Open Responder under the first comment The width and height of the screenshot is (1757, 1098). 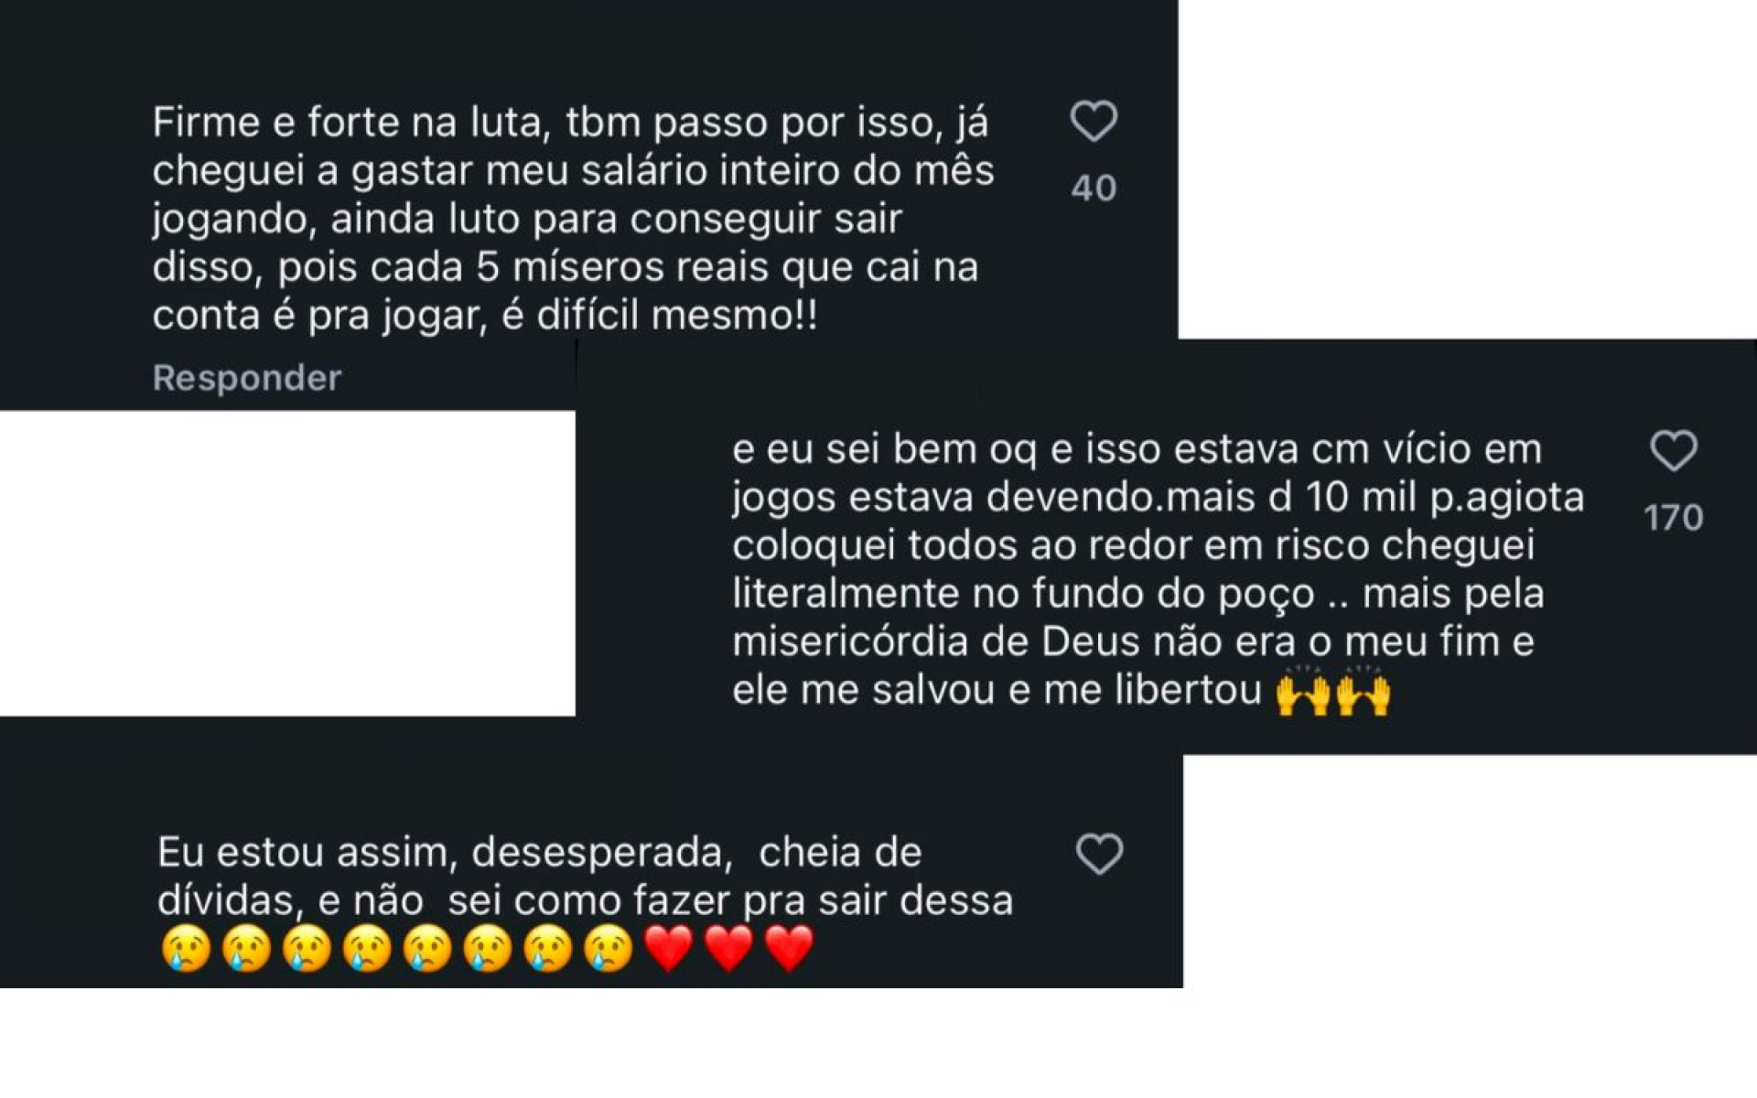pyautogui.click(x=247, y=378)
